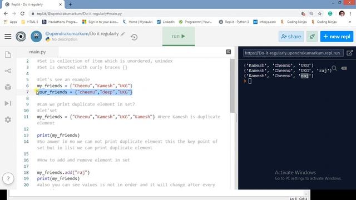
Task: Go back in browser
Action: pyautogui.click(x=6, y=13)
